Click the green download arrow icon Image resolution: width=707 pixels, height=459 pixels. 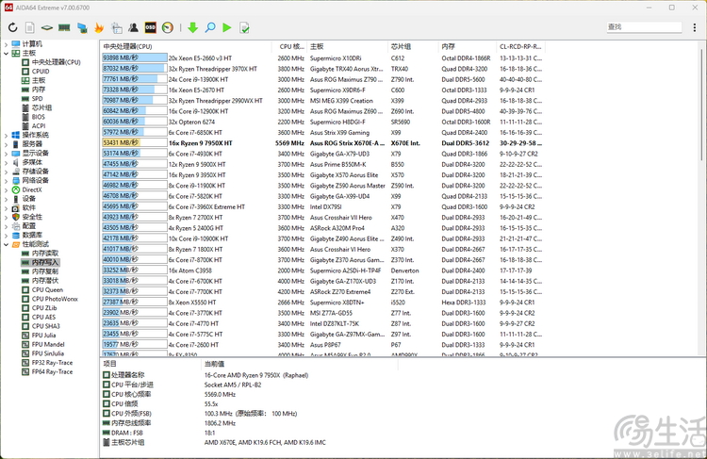click(193, 28)
